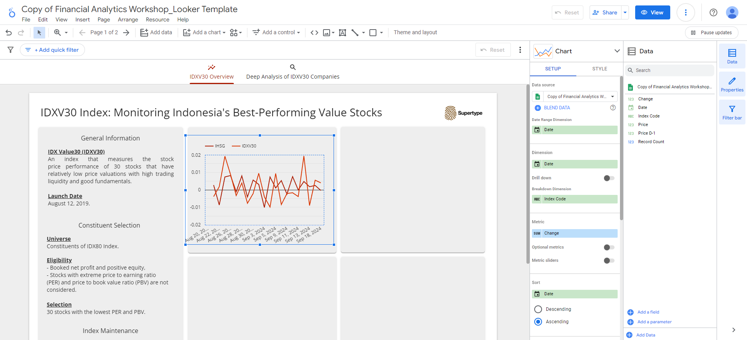Click the Metric sliders toggle
The width and height of the screenshot is (747, 340).
609,261
